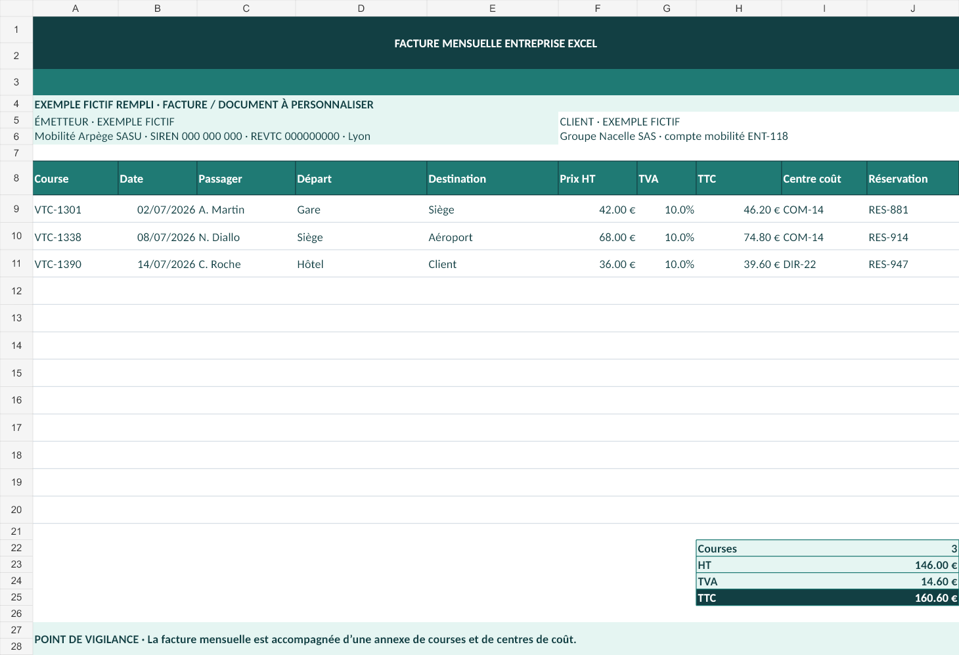The width and height of the screenshot is (959, 655).
Task: Click the 36.00 € price cell
Action: pyautogui.click(x=598, y=264)
